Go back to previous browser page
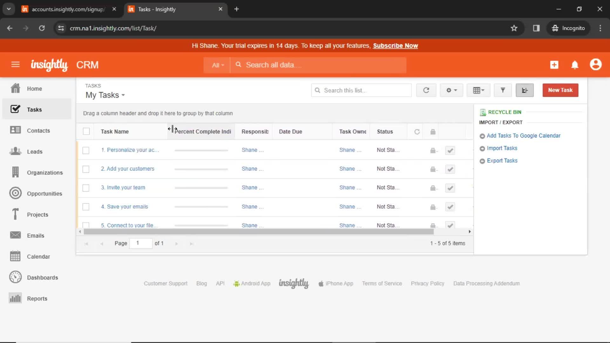610x343 pixels. pos(10,28)
